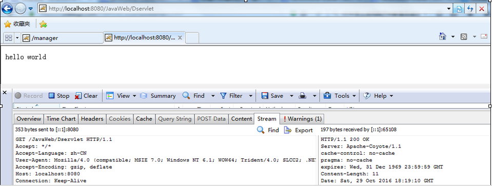Switch to the Overview tab
Screen dimensions: 492x186
click(x=29, y=119)
